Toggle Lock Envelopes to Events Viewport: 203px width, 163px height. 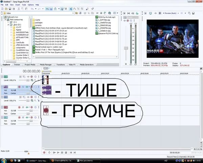click(x=62, y=9)
